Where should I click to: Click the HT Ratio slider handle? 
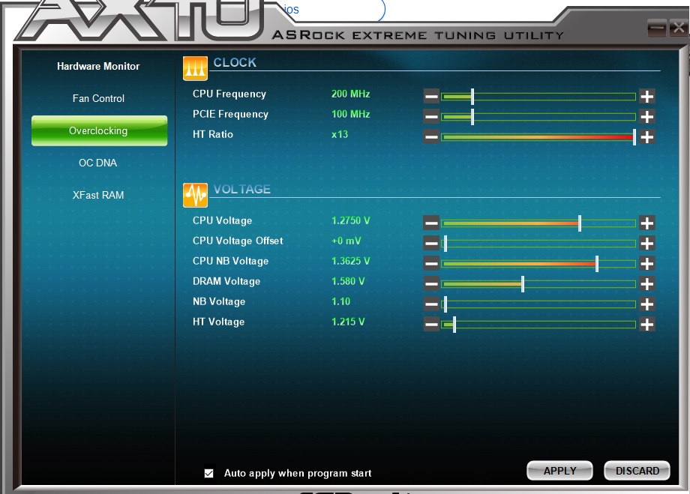pyautogui.click(x=634, y=137)
